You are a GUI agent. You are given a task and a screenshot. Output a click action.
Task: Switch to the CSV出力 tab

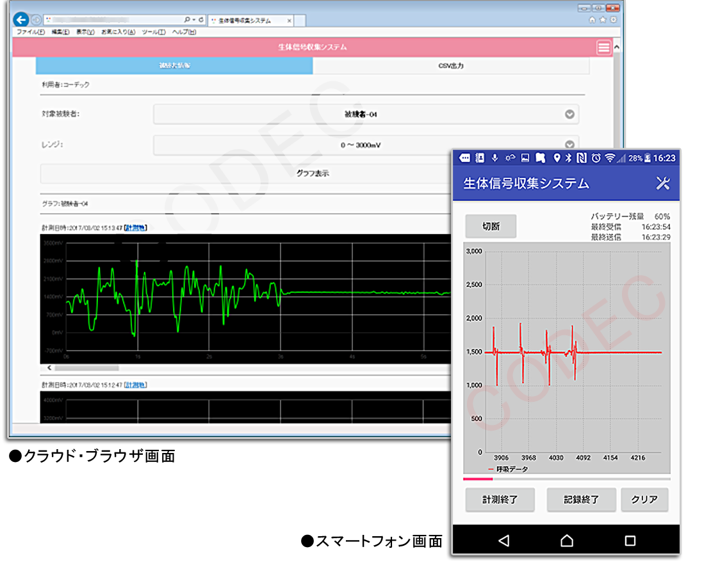[x=451, y=66]
